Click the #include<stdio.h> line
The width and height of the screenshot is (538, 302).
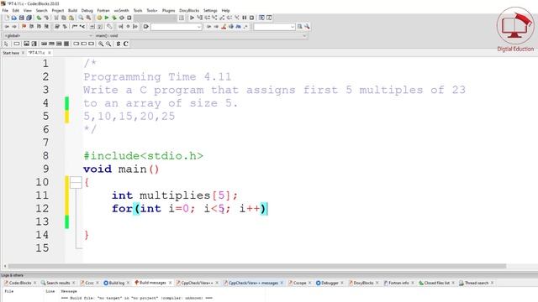(x=144, y=156)
